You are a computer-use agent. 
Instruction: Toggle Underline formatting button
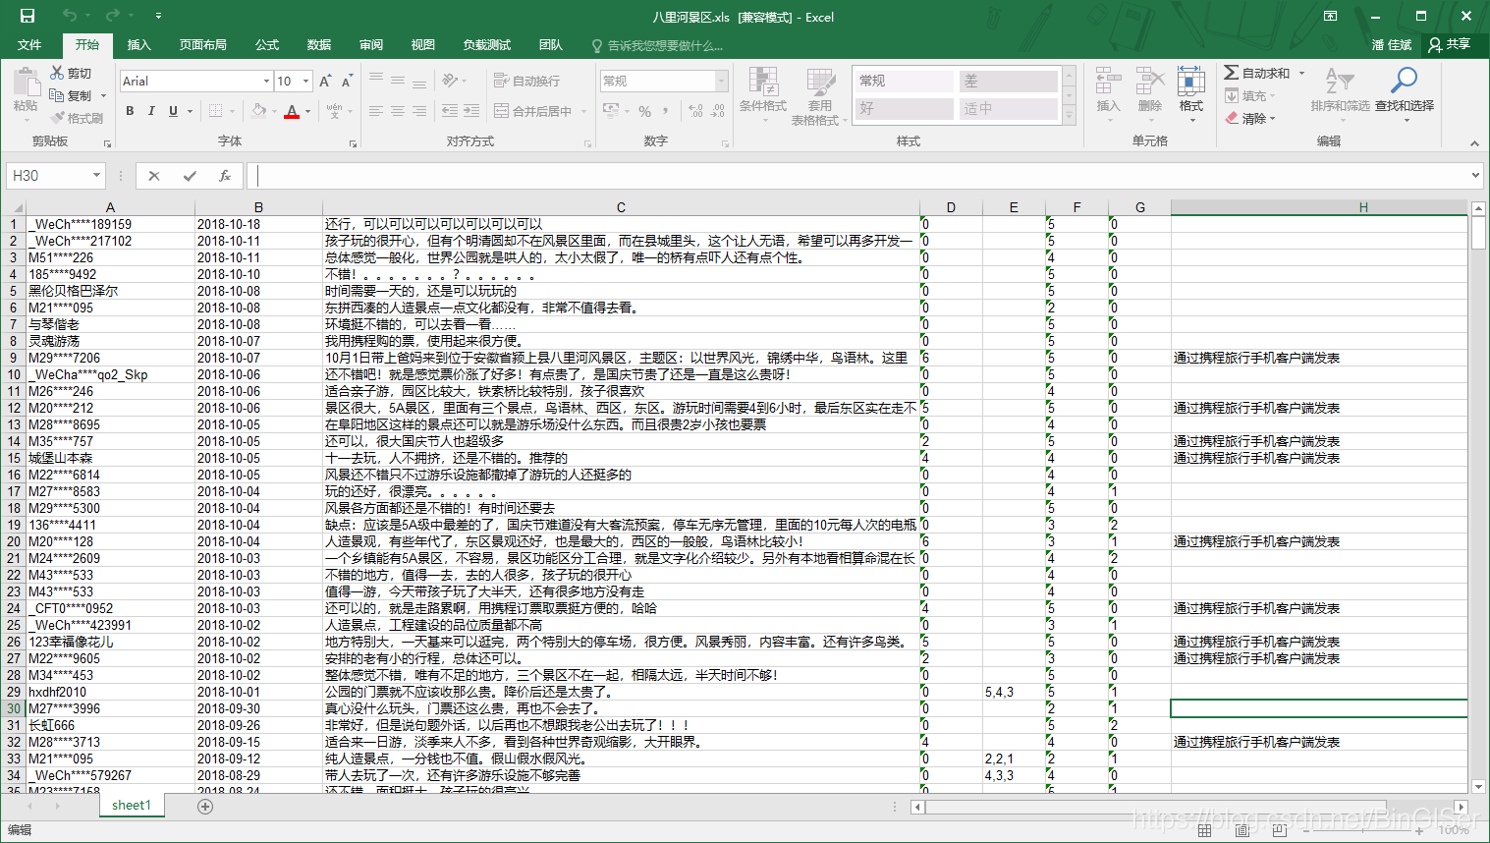(x=174, y=111)
